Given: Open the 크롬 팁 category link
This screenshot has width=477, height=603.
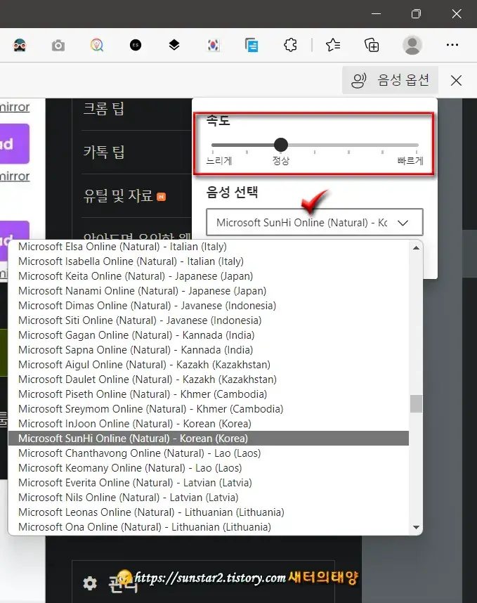Looking at the screenshot, I should (x=104, y=108).
